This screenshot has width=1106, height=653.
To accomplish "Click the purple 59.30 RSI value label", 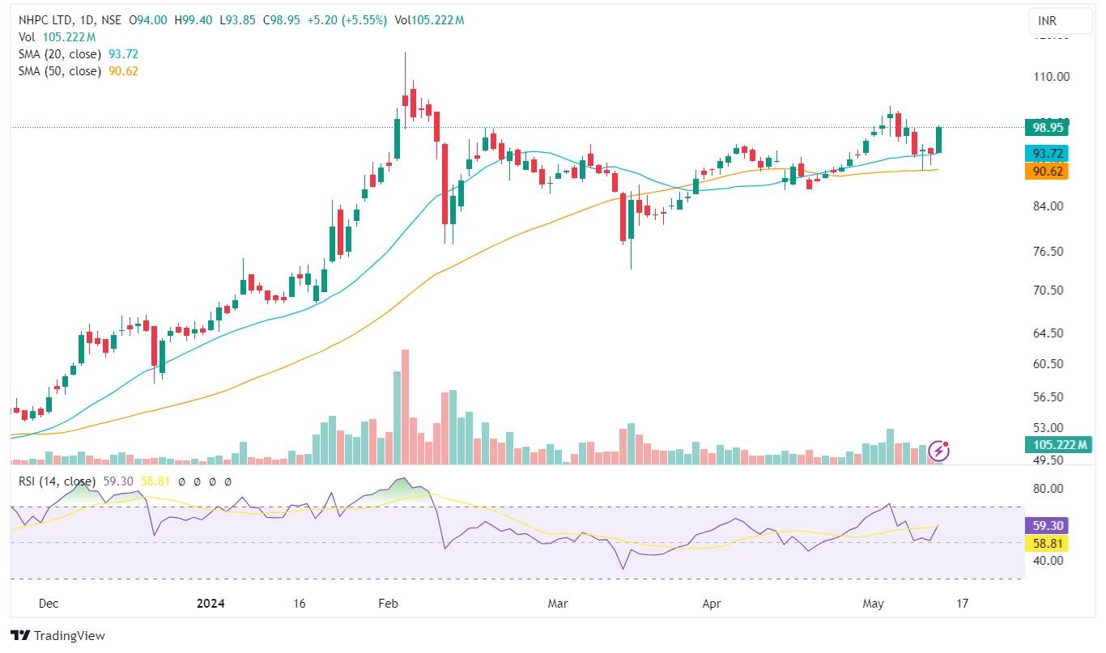I will pos(1046,524).
